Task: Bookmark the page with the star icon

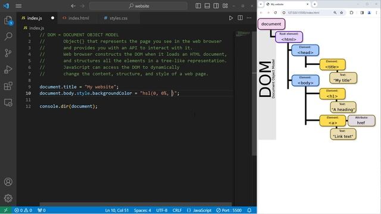Action: [341, 12]
